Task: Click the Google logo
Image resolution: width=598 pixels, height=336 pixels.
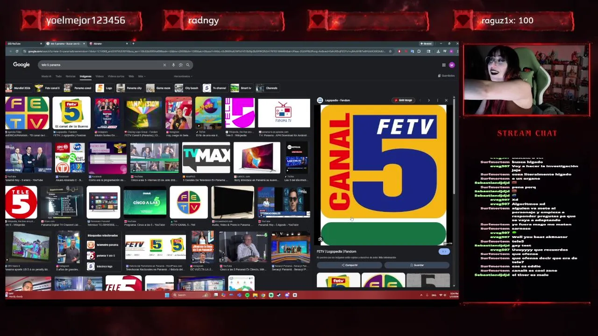Action: point(21,64)
